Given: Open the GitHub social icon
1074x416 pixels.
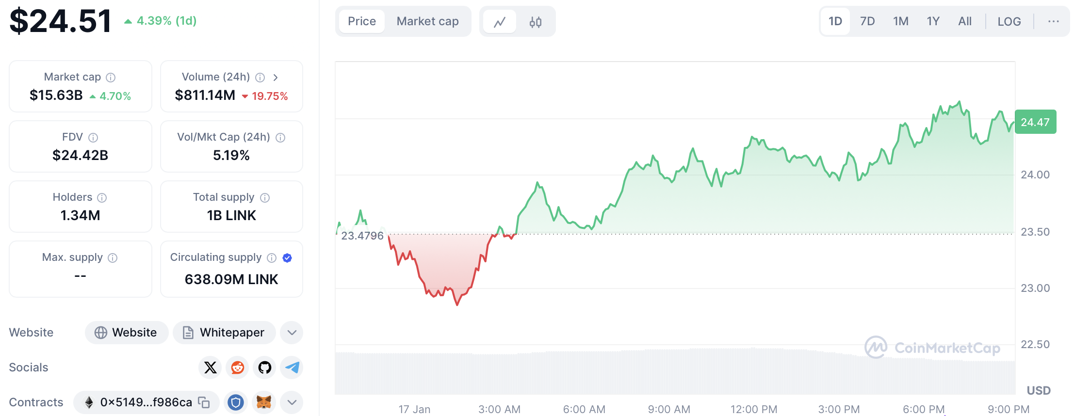Looking at the screenshot, I should [x=264, y=368].
